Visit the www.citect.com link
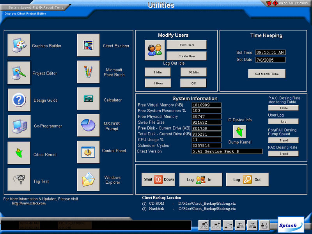Screen dimensions: 312x234 point(29,203)
